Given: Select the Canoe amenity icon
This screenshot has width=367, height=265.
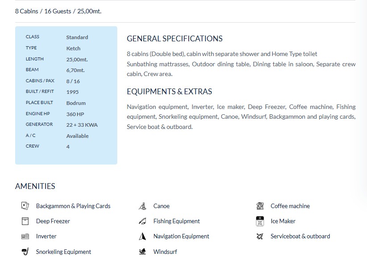Looking at the screenshot, I should coord(143,206).
